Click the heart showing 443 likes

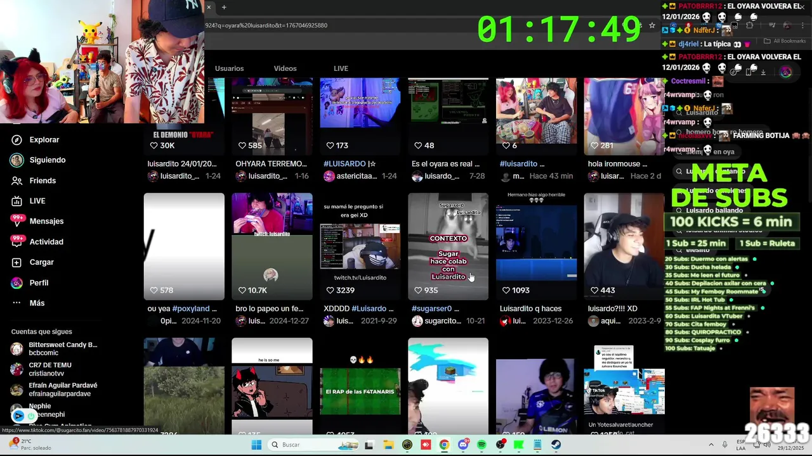click(594, 291)
